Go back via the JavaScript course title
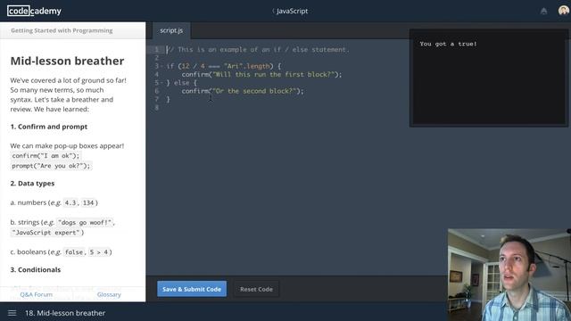 [x=290, y=11]
